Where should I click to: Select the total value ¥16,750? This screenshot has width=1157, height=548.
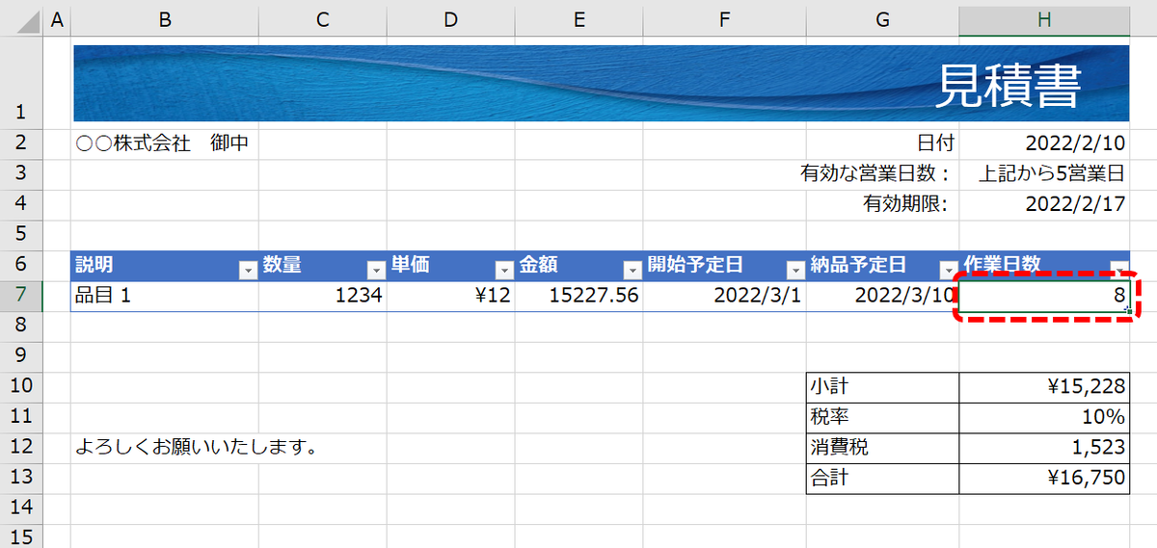pyautogui.click(x=1045, y=478)
